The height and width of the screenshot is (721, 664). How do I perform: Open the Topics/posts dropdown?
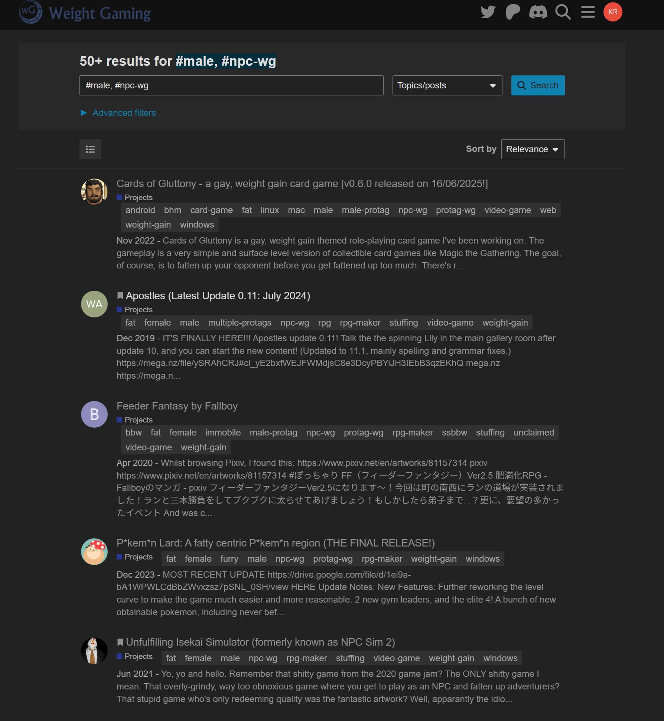(x=447, y=85)
